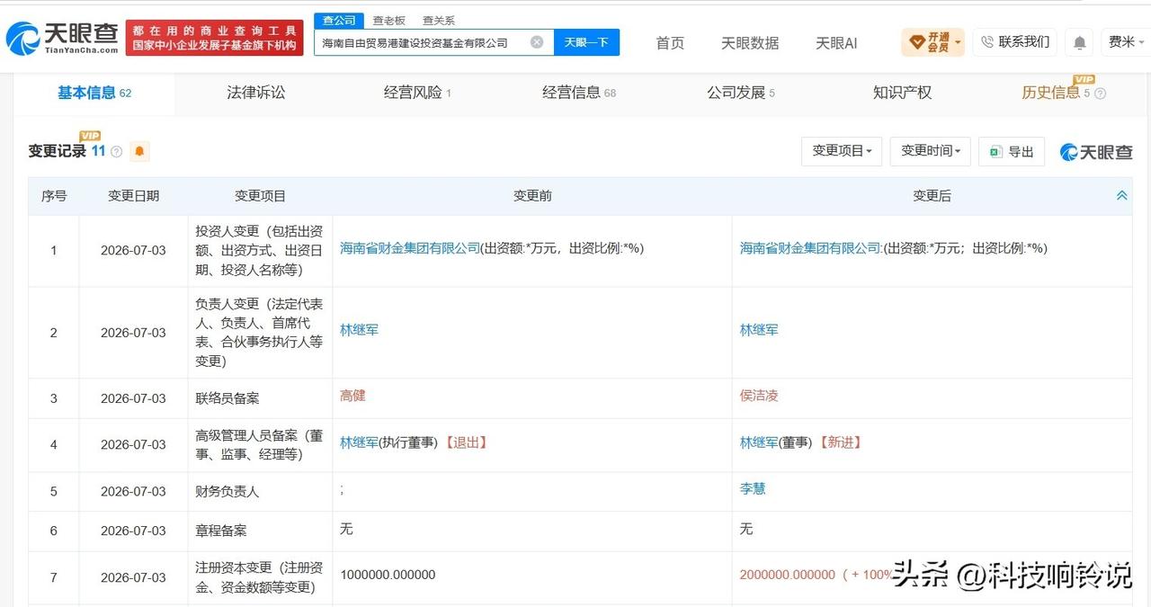The height and width of the screenshot is (607, 1151).
Task: Open the 变更项目 filter dropdown
Action: pos(842,151)
